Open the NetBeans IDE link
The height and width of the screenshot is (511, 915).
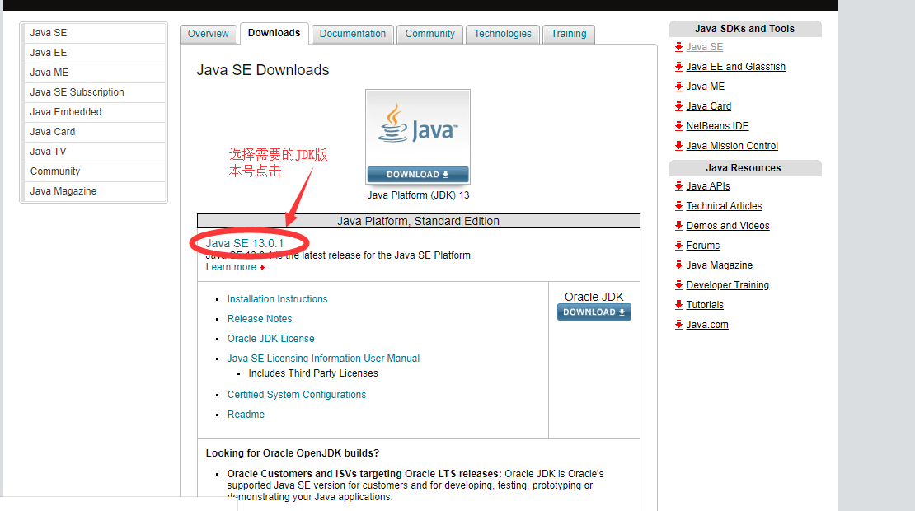(717, 126)
